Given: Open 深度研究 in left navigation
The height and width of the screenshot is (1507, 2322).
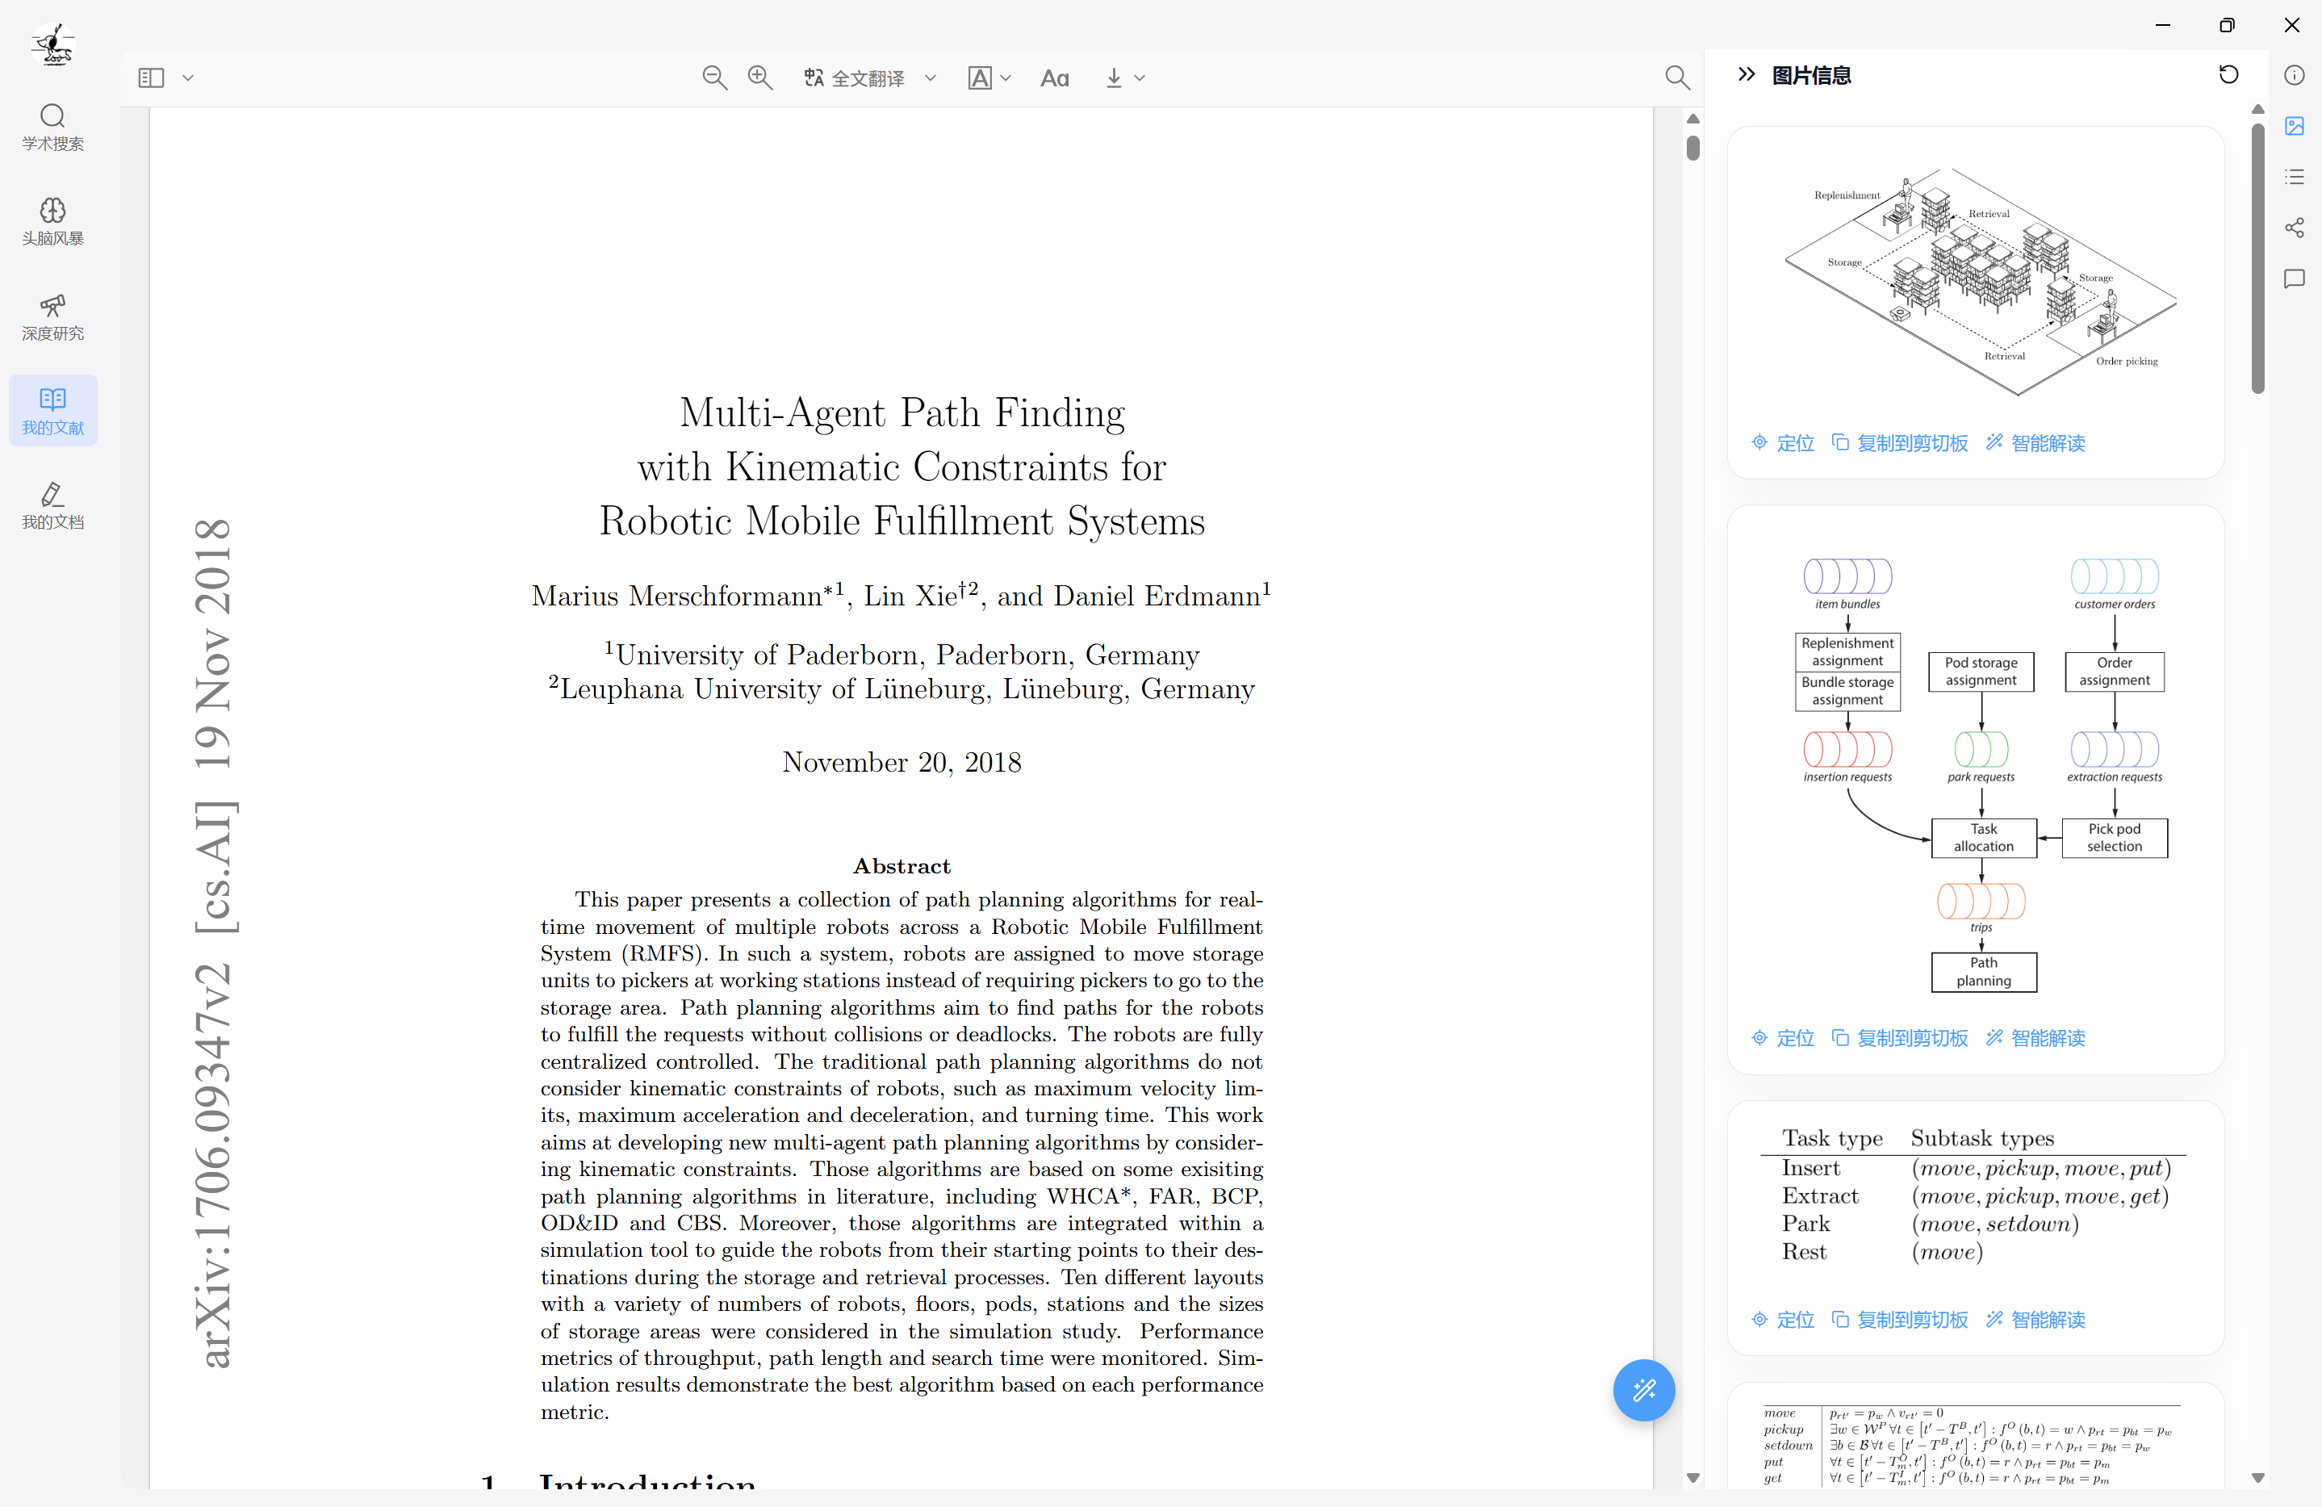Looking at the screenshot, I should pyautogui.click(x=52, y=317).
